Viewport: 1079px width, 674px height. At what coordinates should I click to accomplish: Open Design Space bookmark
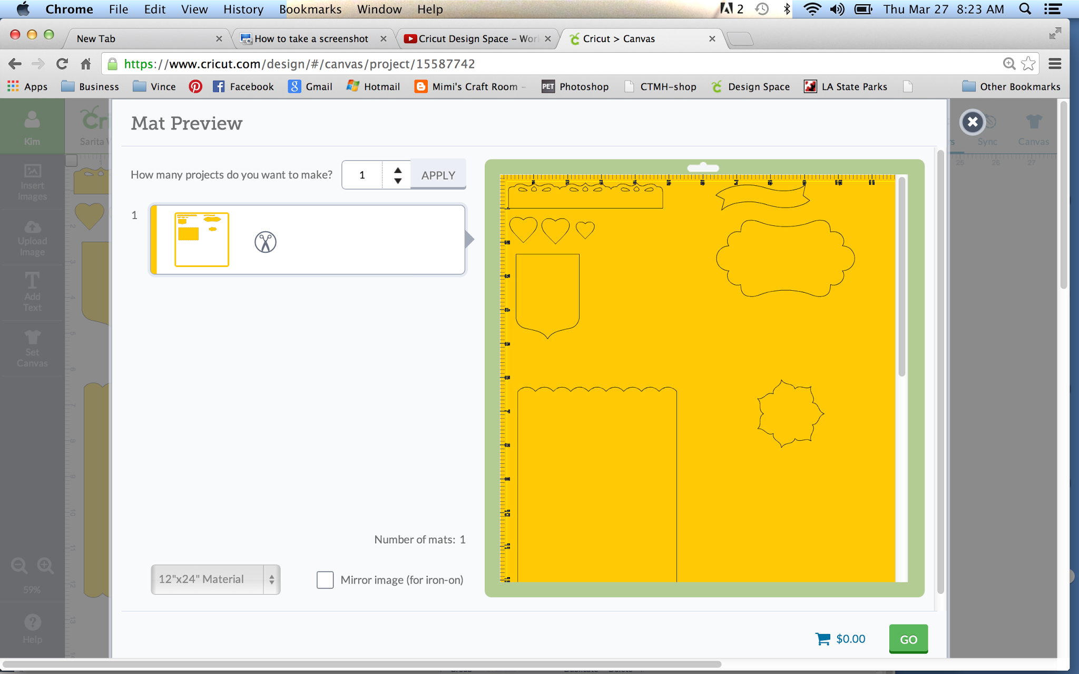(x=750, y=86)
